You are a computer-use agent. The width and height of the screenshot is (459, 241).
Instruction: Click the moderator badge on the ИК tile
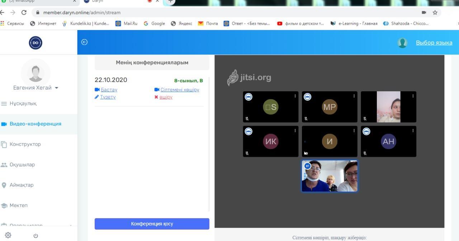(x=249, y=131)
